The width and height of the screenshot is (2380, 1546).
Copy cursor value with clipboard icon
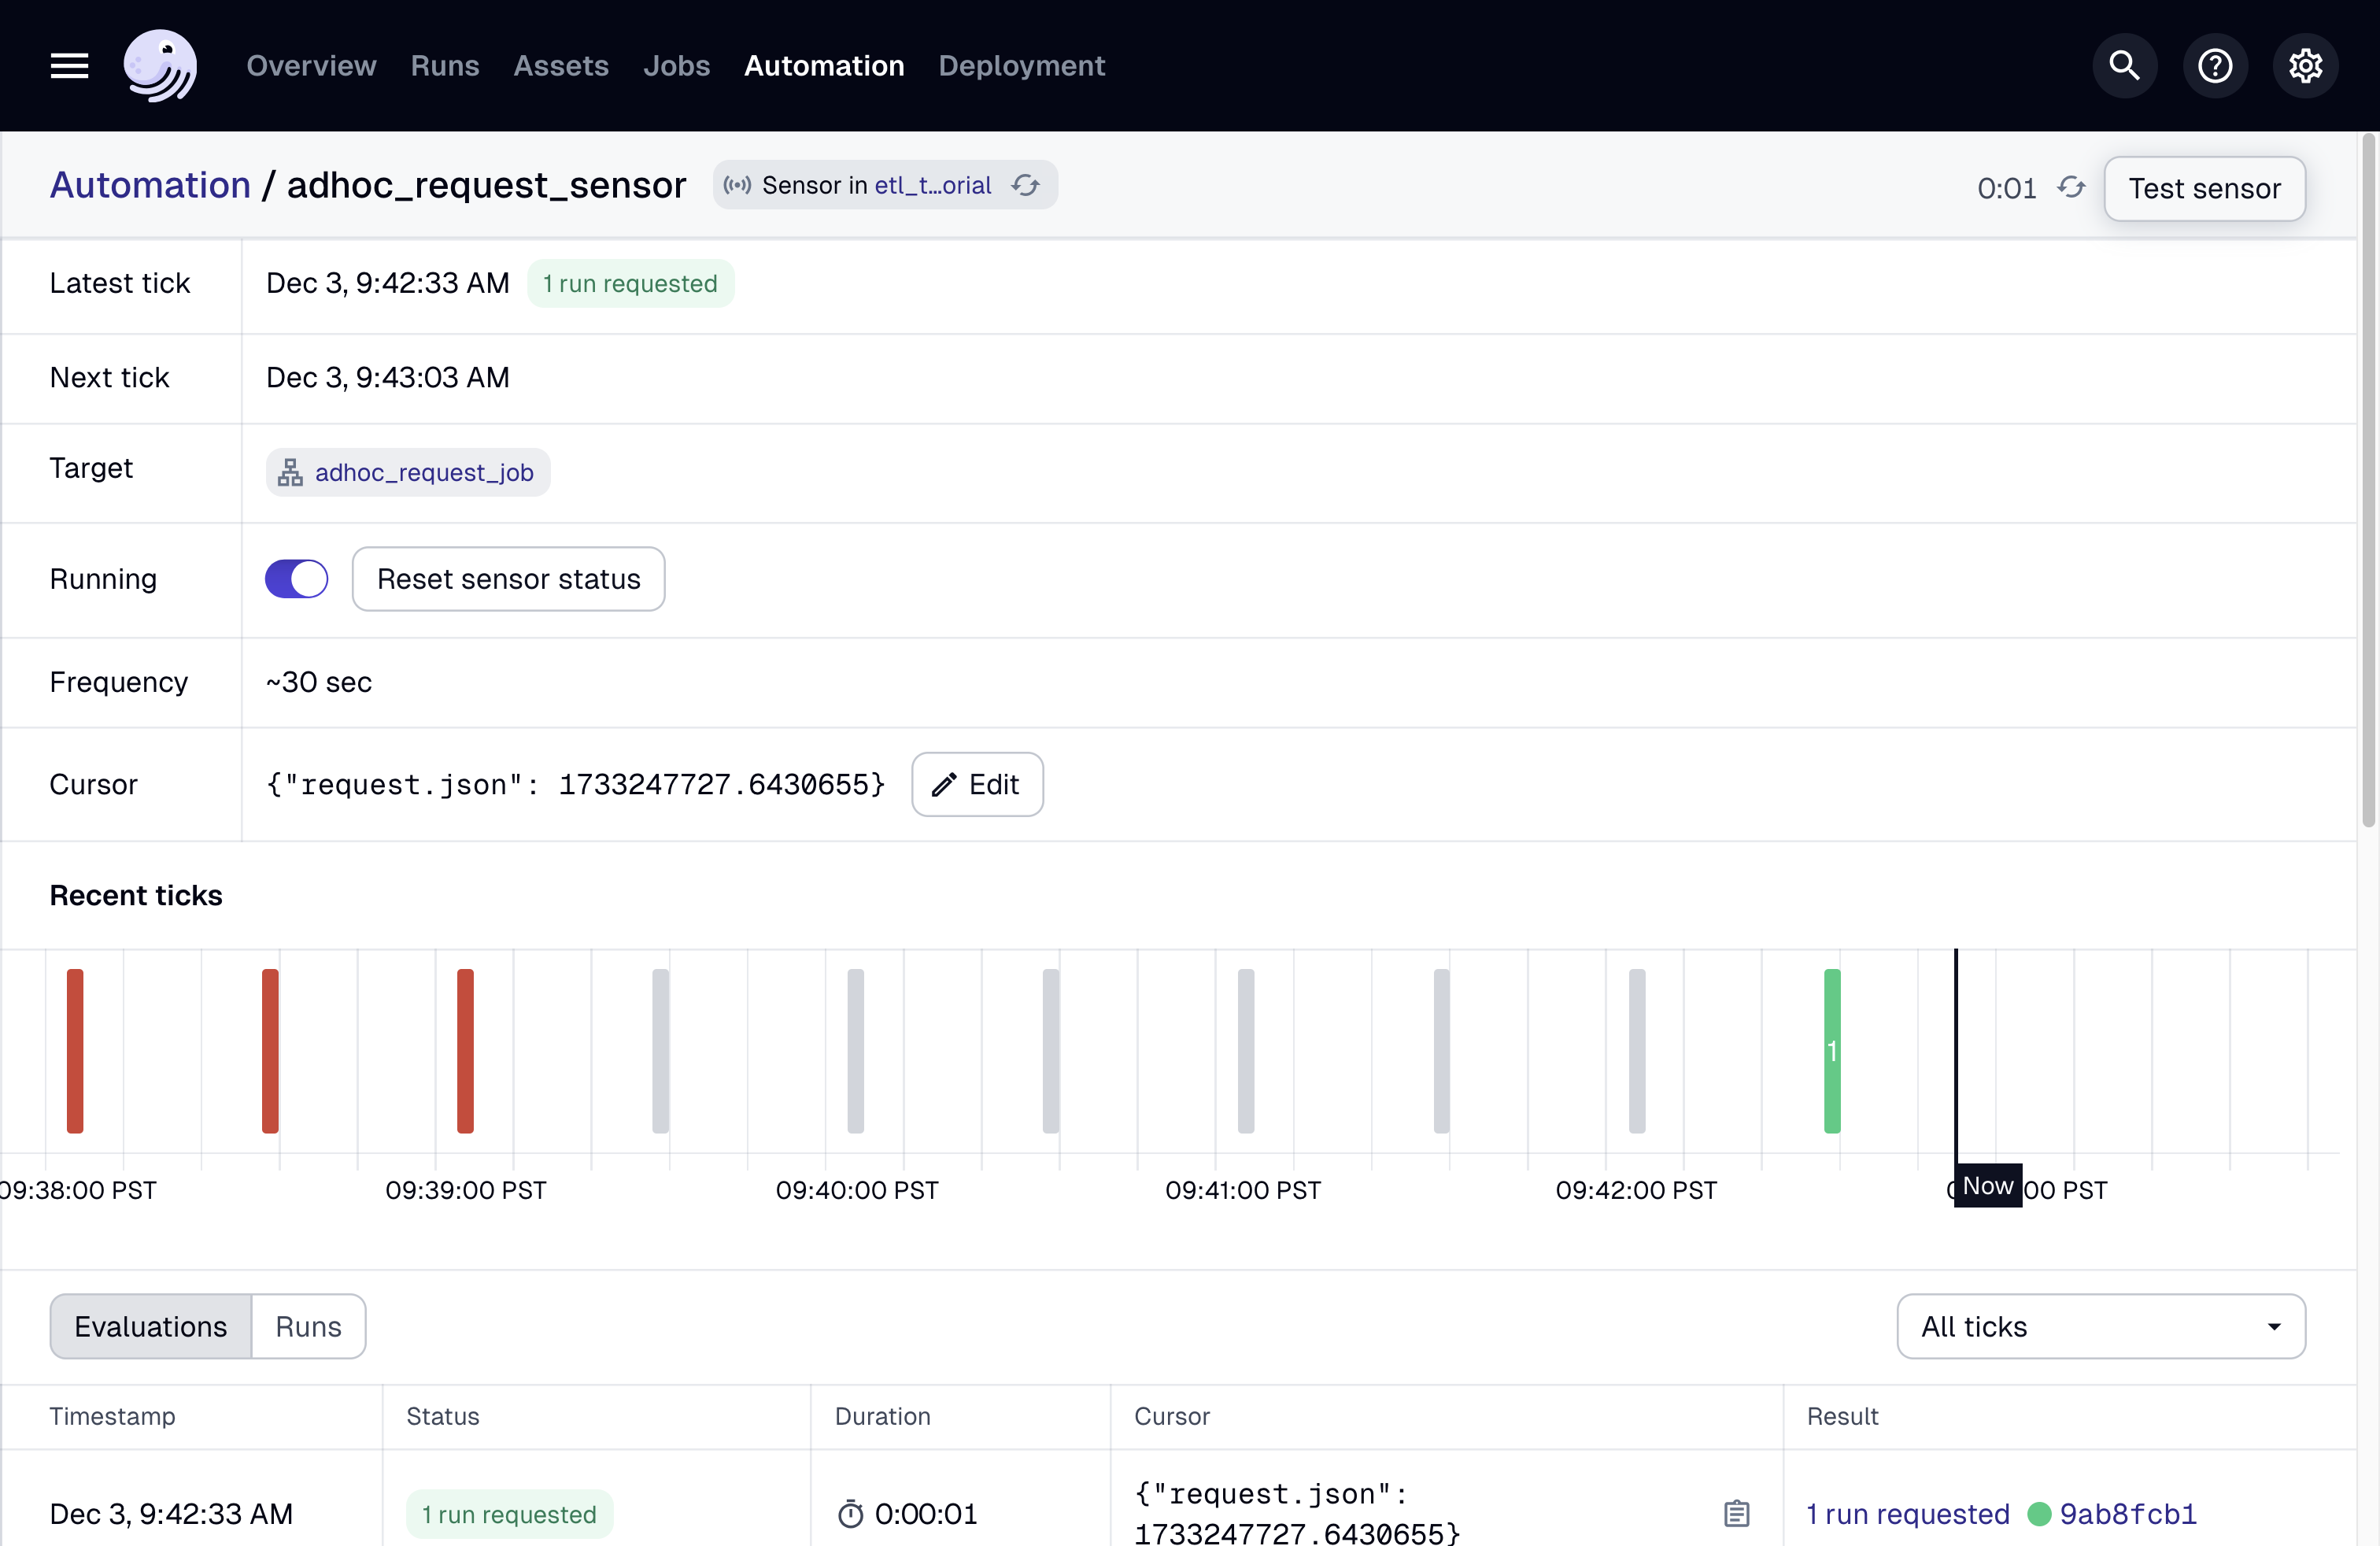(x=1736, y=1513)
